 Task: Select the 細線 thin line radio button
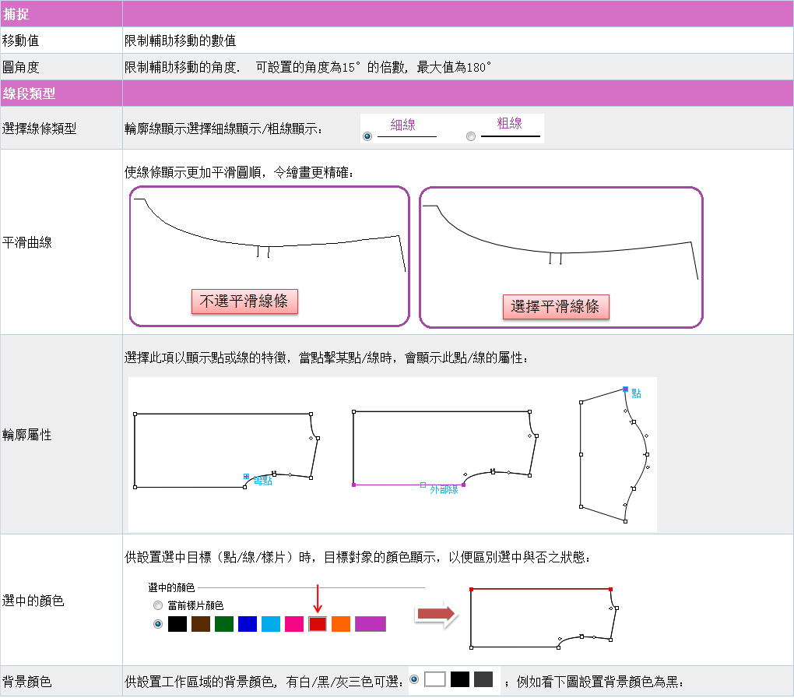tap(367, 136)
